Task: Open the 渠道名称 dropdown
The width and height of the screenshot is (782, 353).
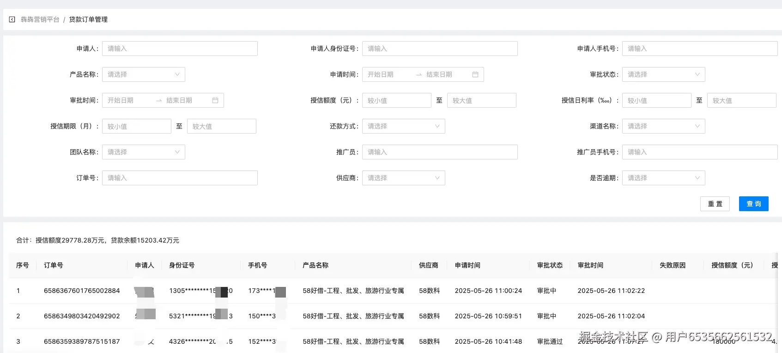Action: (664, 126)
